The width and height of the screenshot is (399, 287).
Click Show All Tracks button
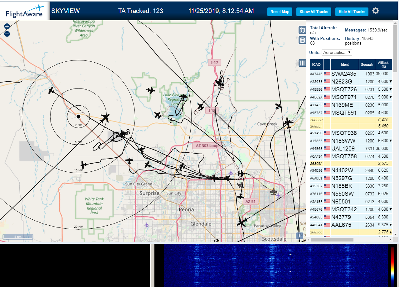click(314, 12)
